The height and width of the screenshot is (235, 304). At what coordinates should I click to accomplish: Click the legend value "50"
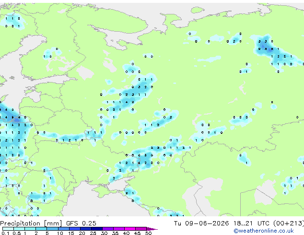point(148,233)
